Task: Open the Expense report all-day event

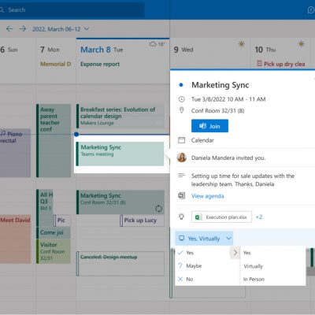Action: click(x=100, y=64)
